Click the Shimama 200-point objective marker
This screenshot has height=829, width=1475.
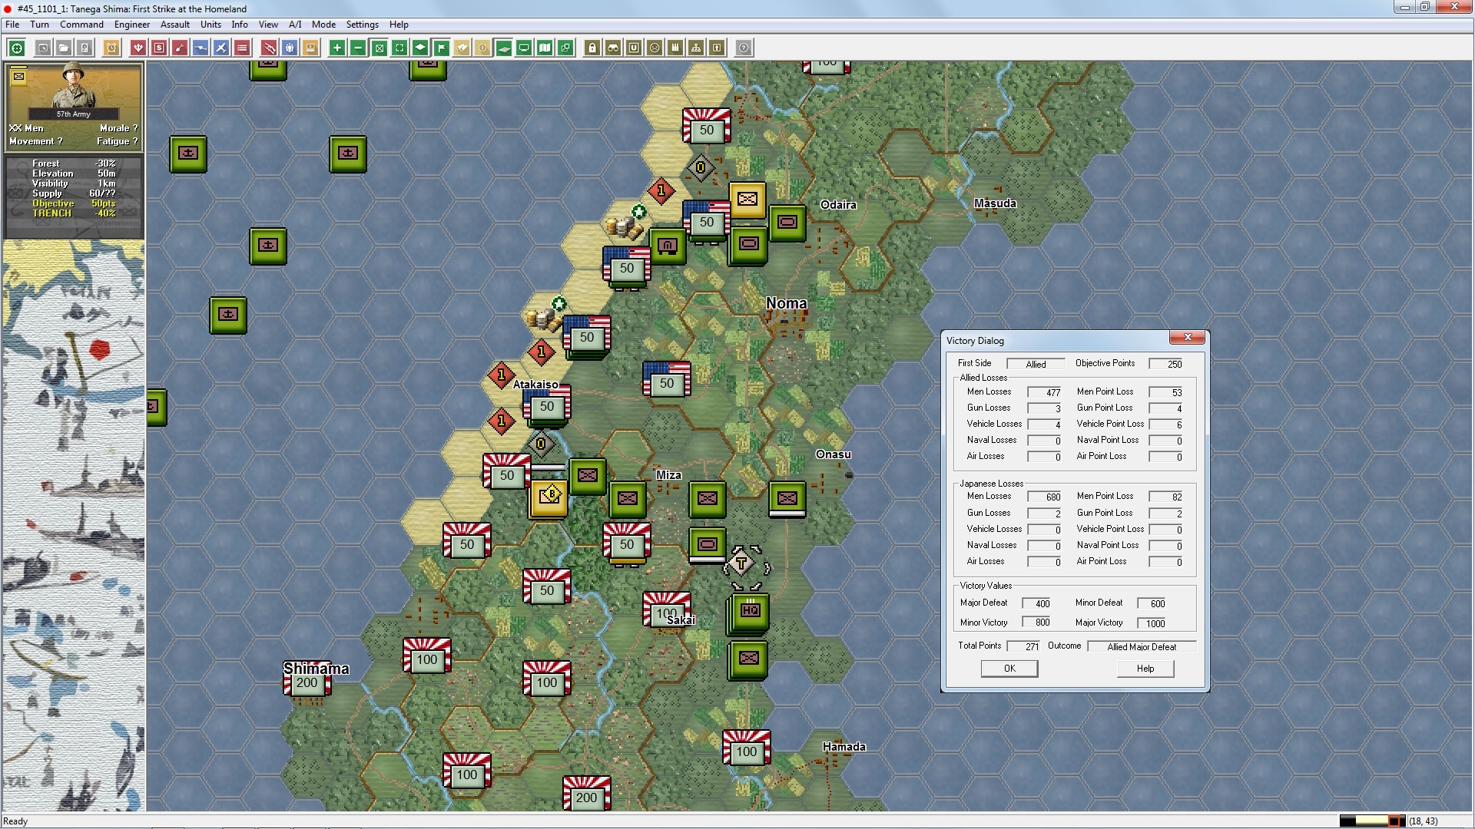307,683
